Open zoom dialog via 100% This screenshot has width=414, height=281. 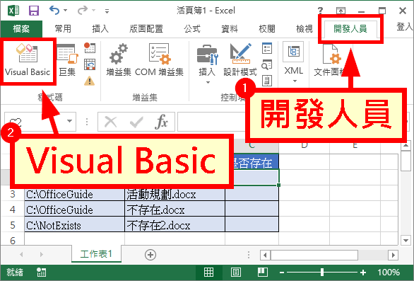[389, 273]
